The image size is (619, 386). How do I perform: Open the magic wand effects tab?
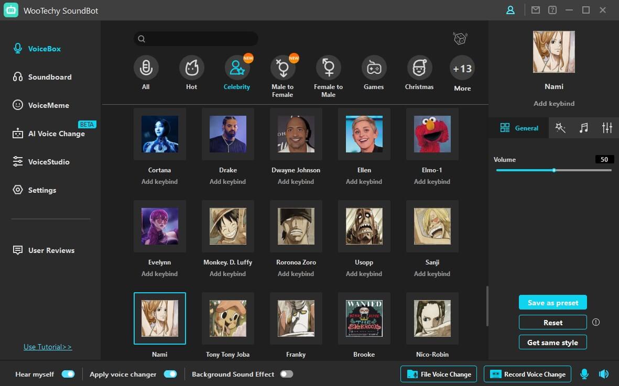560,128
